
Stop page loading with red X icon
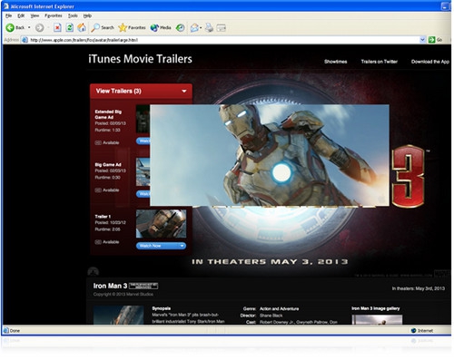click(x=57, y=28)
